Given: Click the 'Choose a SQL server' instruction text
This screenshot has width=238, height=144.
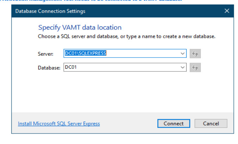Looking at the screenshot, I should click(x=126, y=36).
